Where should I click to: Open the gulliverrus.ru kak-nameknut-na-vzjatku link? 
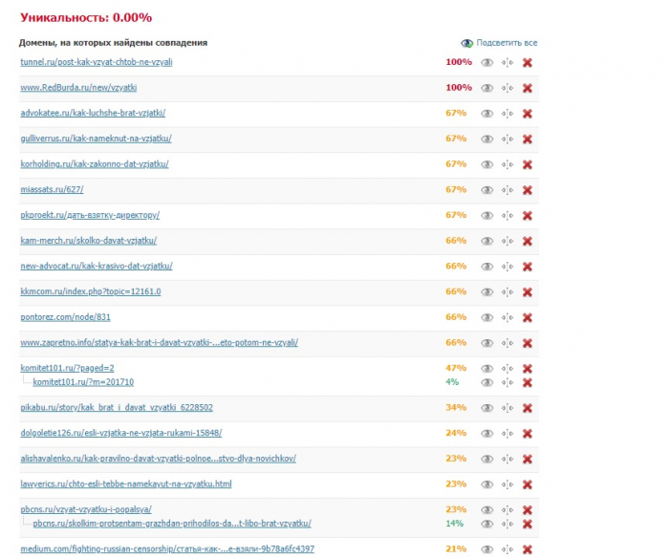96,139
